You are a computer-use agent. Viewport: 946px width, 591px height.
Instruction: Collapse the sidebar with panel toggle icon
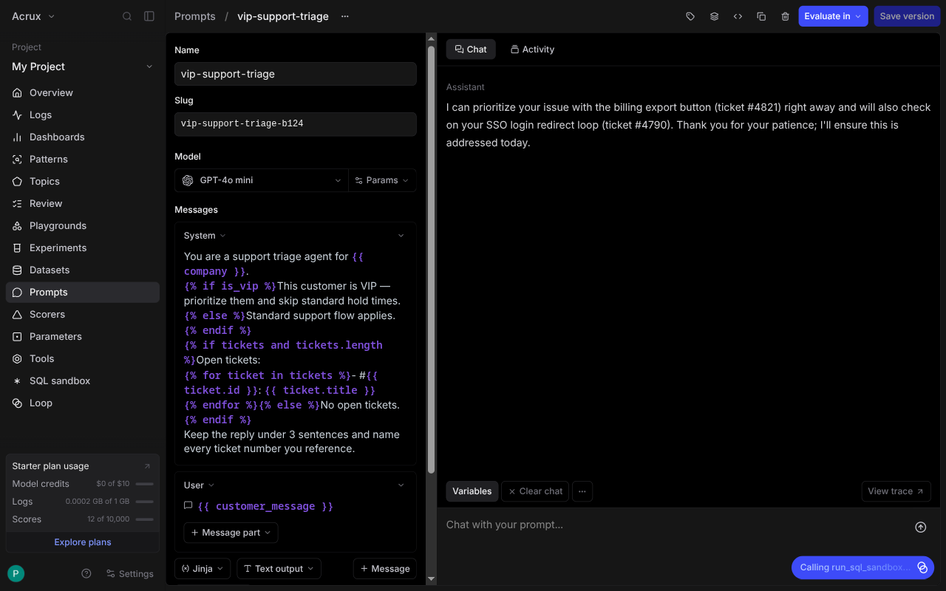click(x=149, y=16)
